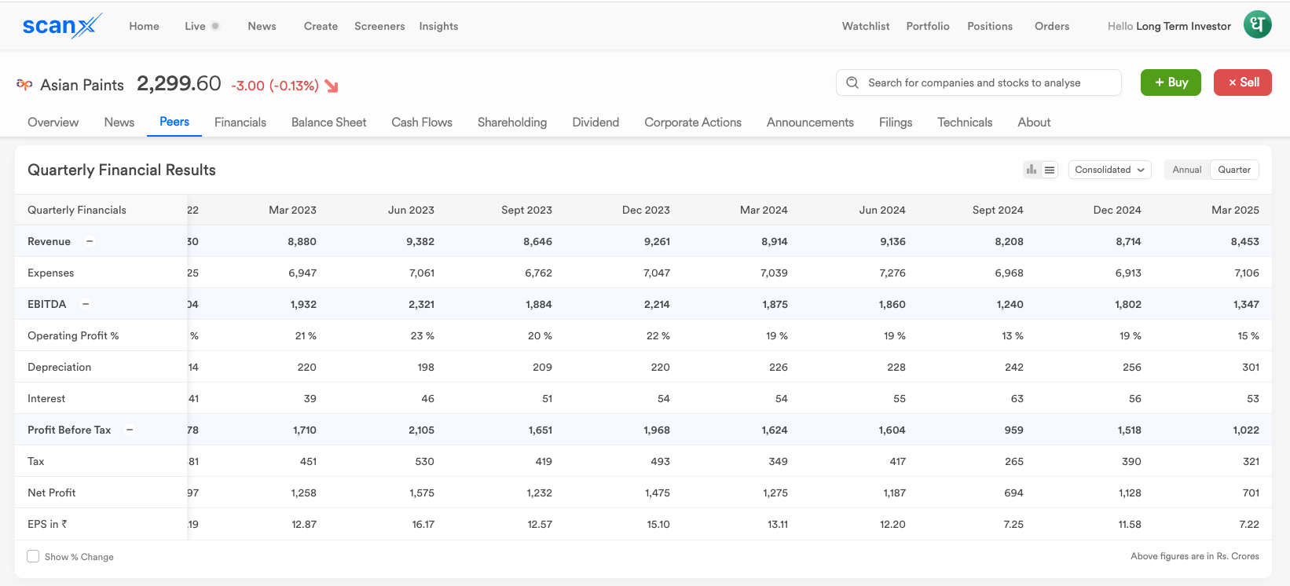Click the Jun 2023 column header
1290x586 pixels.
(411, 210)
